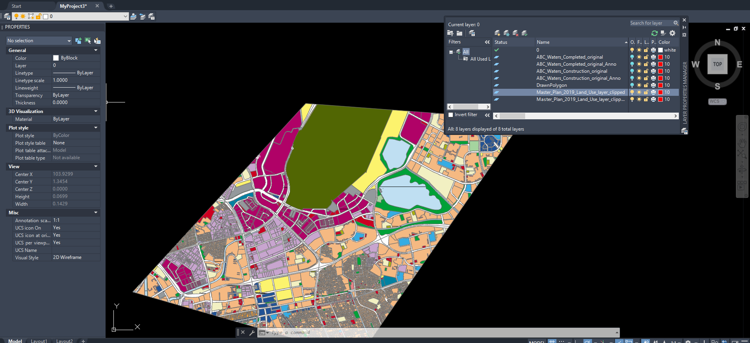Open the WCS dropdown under ViewCube
The height and width of the screenshot is (343, 750).
point(718,101)
